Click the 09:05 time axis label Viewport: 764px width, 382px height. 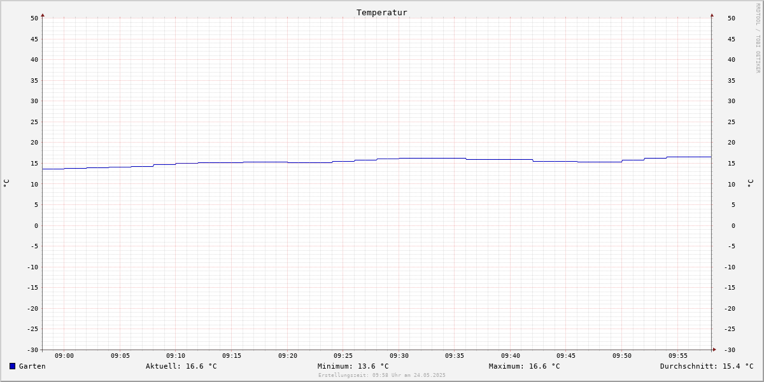pyautogui.click(x=120, y=356)
